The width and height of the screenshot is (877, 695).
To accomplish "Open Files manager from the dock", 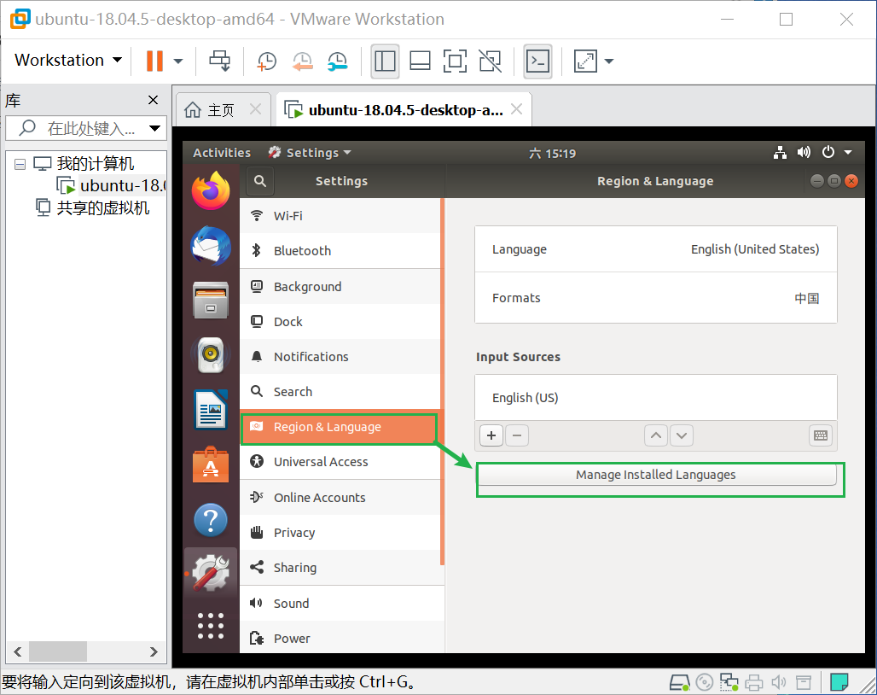I will pos(211,301).
